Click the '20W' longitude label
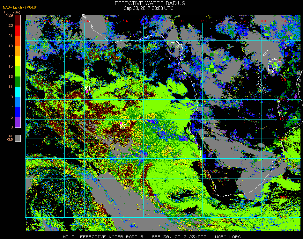This screenshot has height=239, width=303. pos(66,21)
